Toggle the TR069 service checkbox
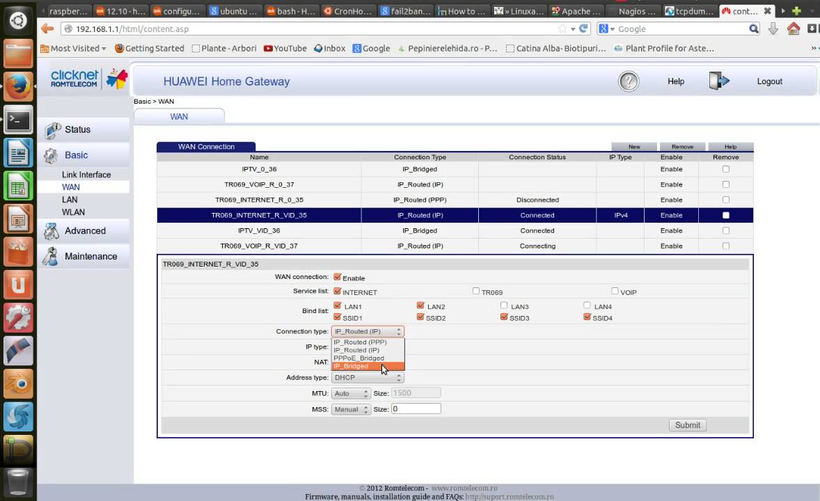Image resolution: width=820 pixels, height=501 pixels. 476,292
